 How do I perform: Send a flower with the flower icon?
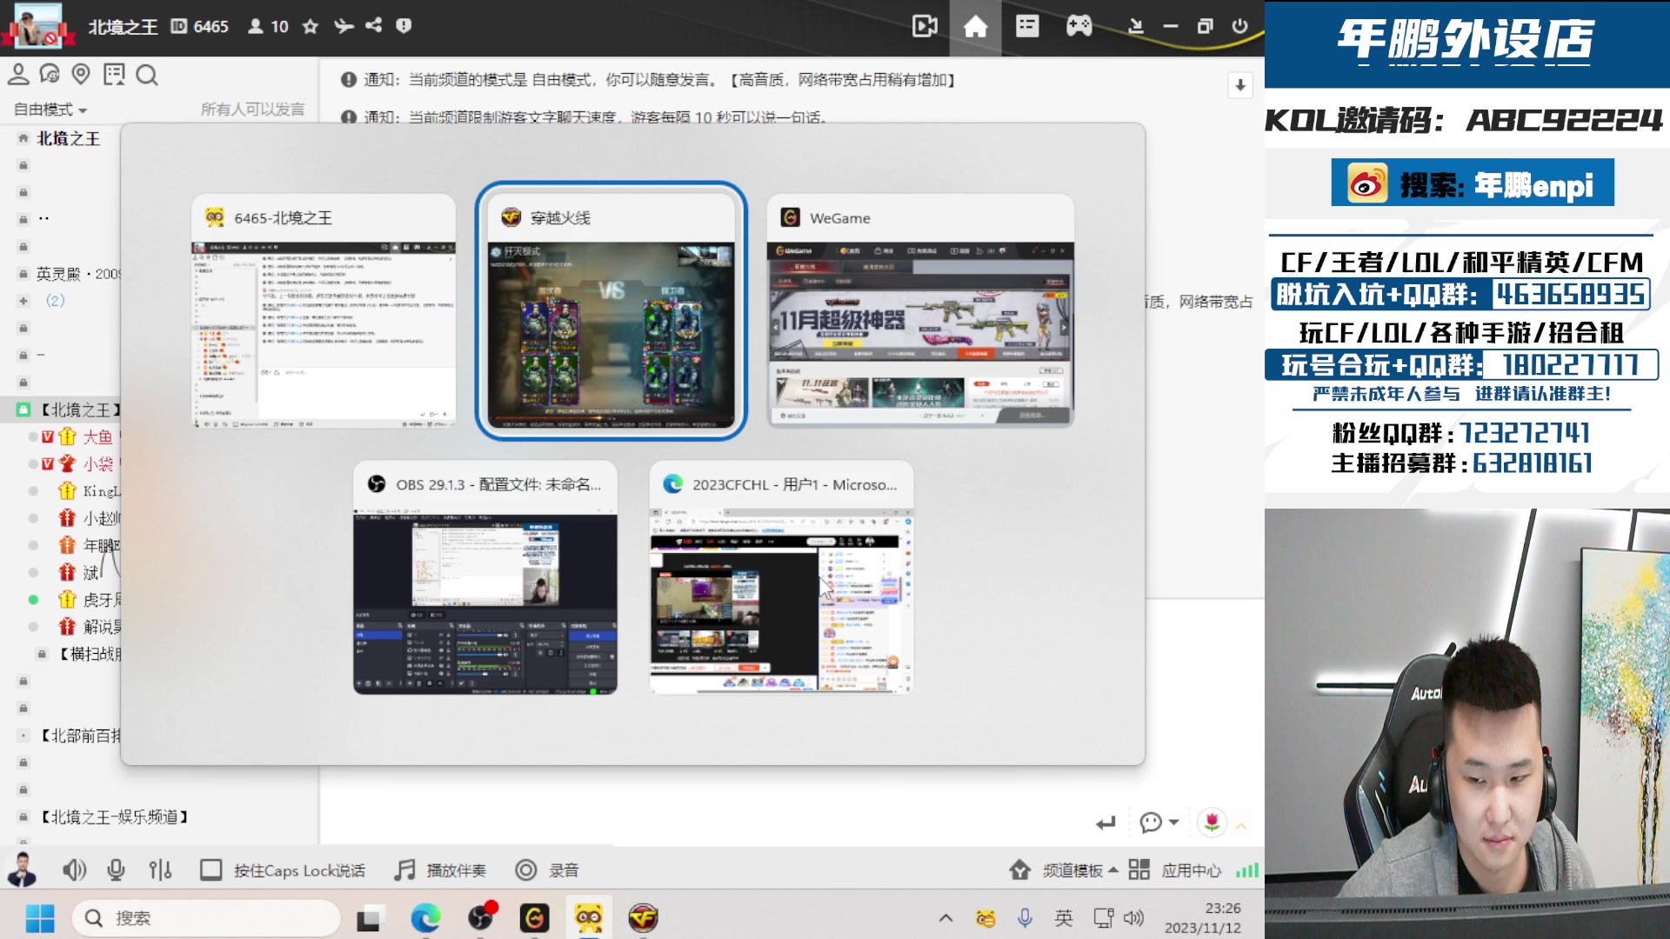point(1212,822)
